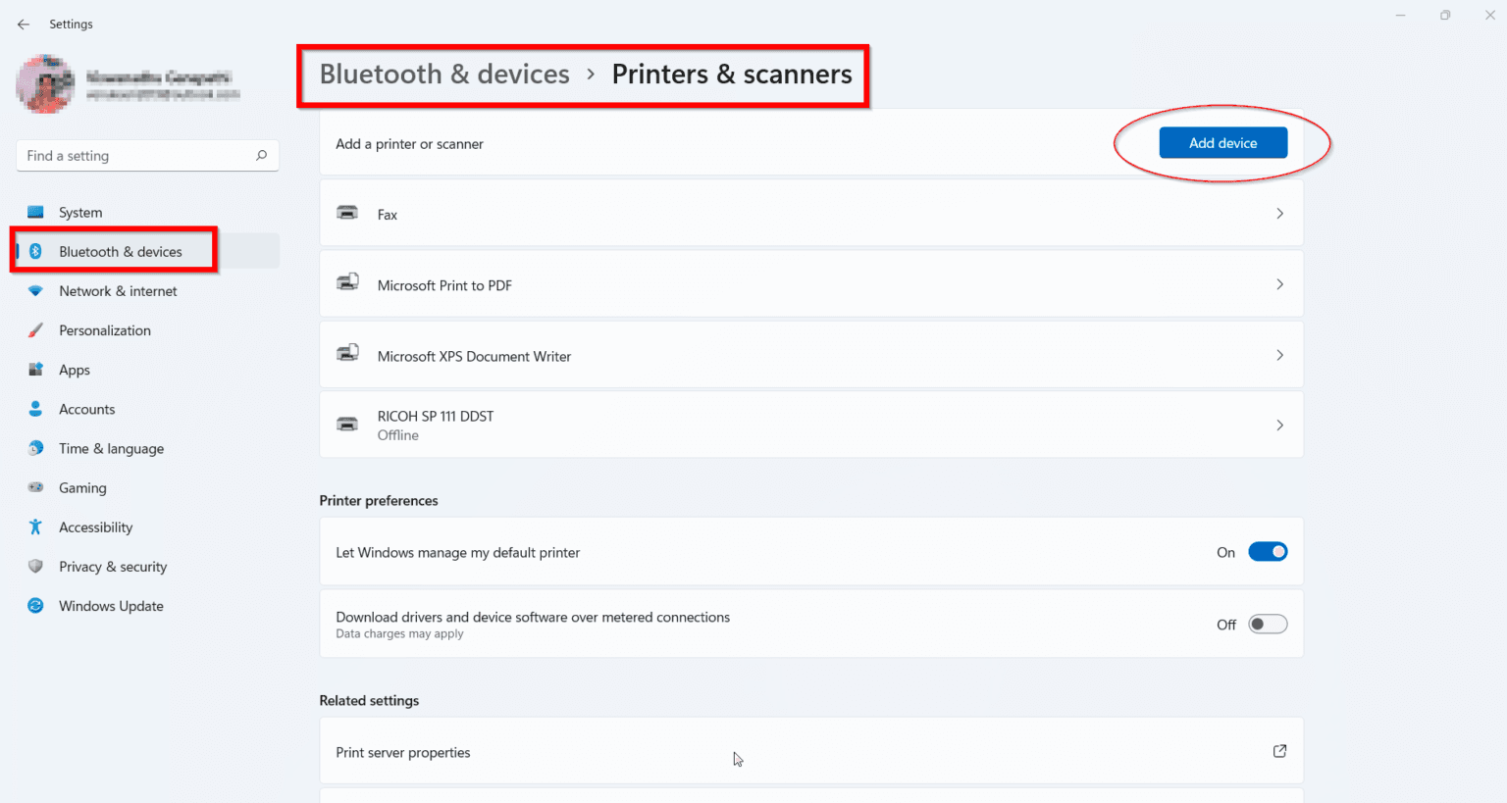Open the RICOH SP 111 DDST printer
Image resolution: width=1507 pixels, height=803 pixels.
click(1279, 425)
